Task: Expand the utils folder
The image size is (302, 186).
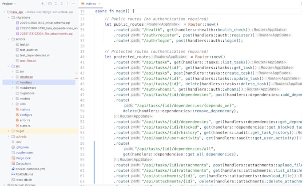Action: click(x=12, y=104)
